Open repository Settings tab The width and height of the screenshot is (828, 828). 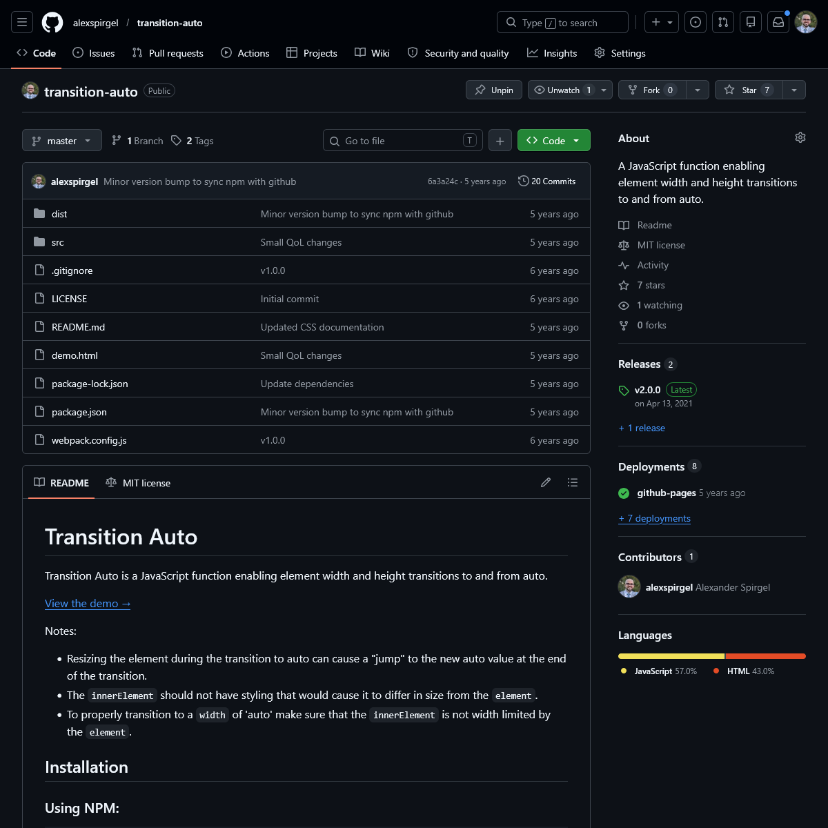(x=620, y=53)
